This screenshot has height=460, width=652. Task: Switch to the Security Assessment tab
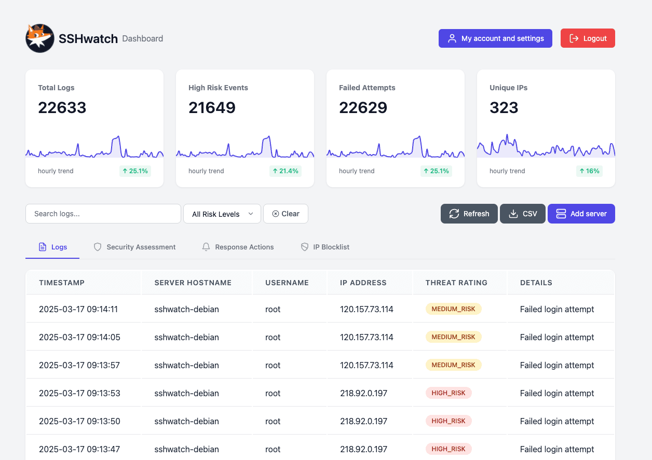click(141, 247)
